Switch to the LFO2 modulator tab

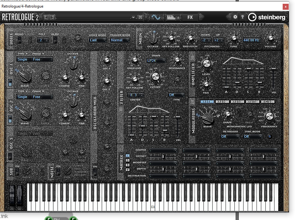pos(222,101)
